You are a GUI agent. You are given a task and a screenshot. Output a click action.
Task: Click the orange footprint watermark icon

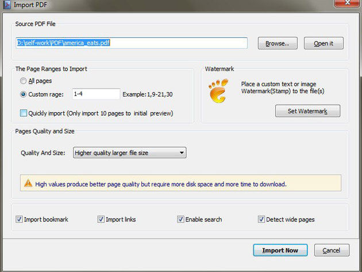[218, 91]
